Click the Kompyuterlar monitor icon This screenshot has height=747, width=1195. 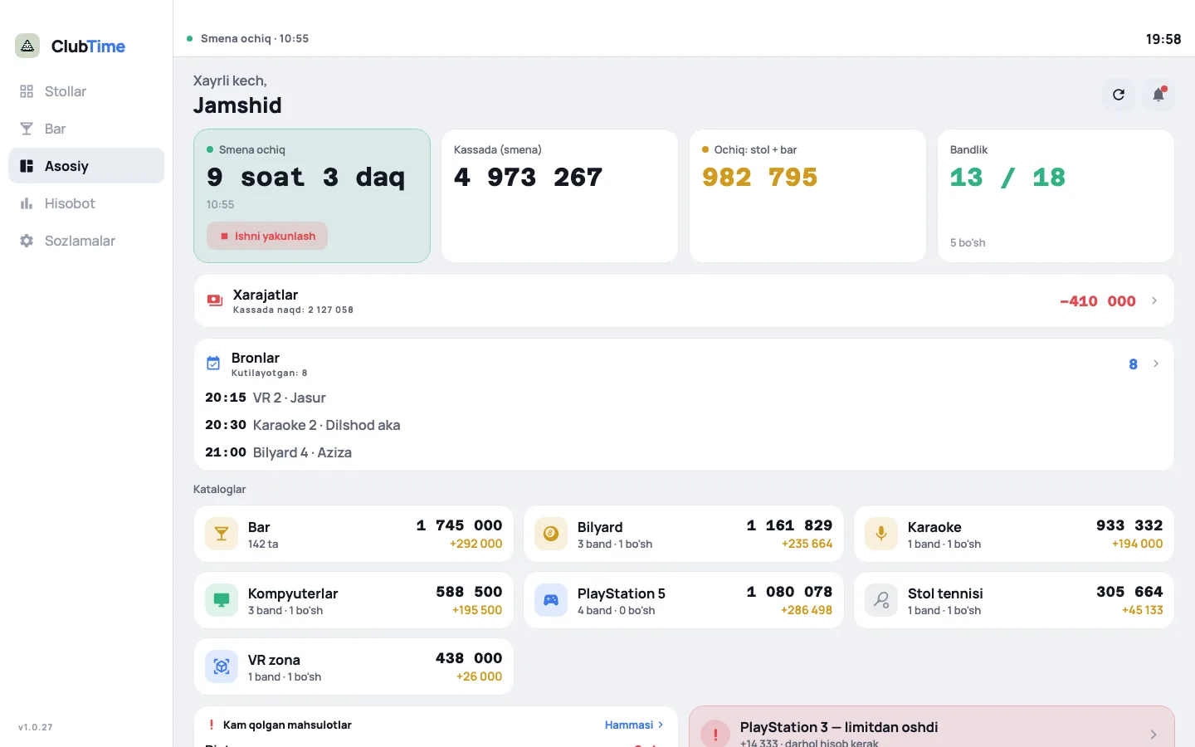(222, 600)
